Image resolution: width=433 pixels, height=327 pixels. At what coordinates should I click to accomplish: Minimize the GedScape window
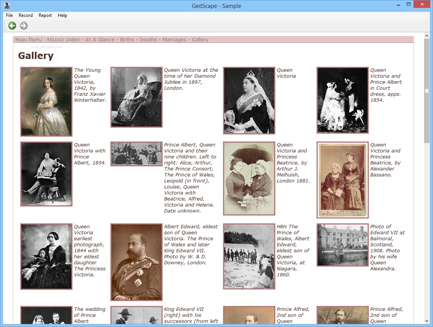pos(399,5)
